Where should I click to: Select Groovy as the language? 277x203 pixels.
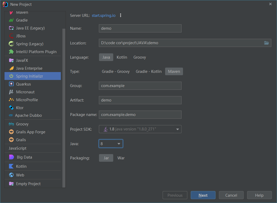140,57
